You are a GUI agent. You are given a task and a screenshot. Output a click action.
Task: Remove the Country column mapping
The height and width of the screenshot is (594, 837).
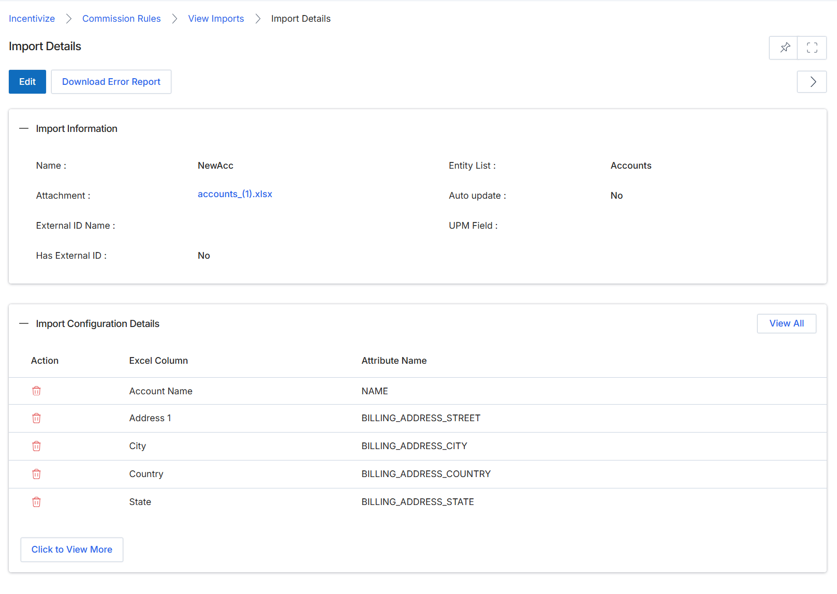pos(36,474)
